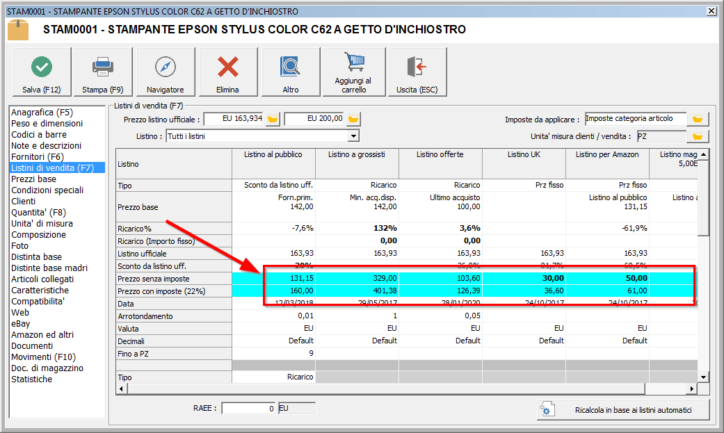Click price with tax cell 401,38
724x433 pixels.
pos(357,291)
